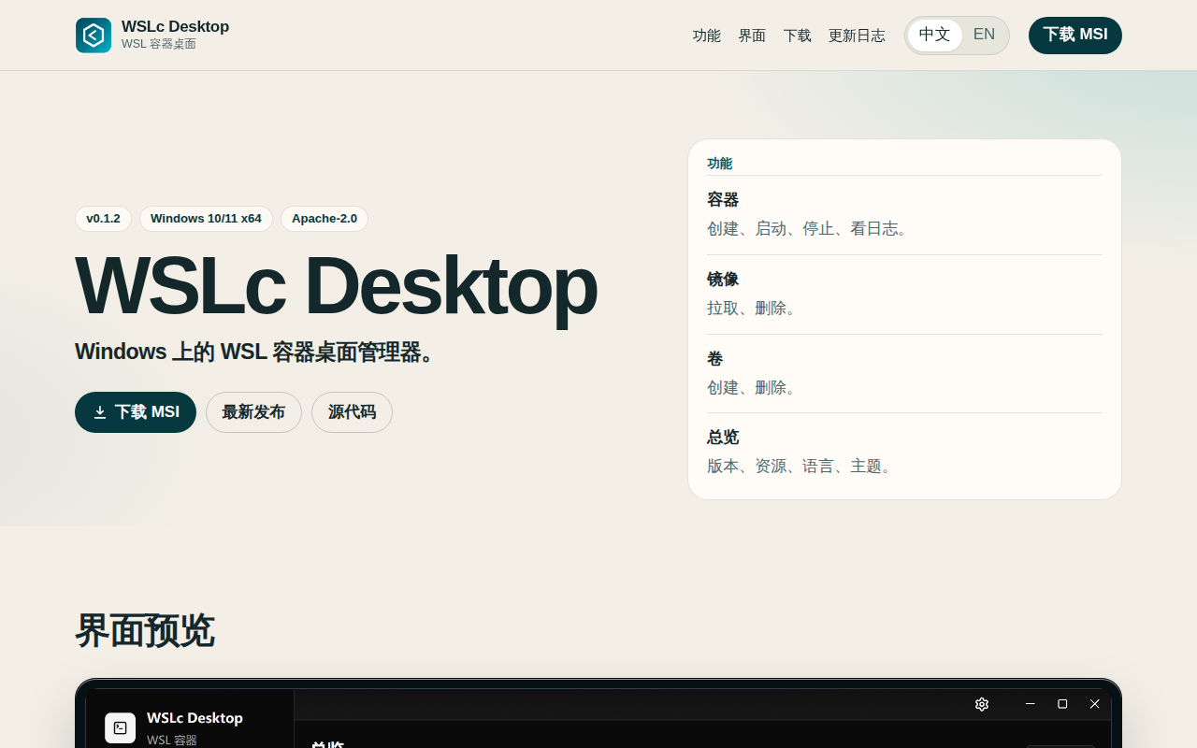The width and height of the screenshot is (1197, 748).
Task: Click the WSLc Desktop logo icon in header
Action: click(94, 36)
